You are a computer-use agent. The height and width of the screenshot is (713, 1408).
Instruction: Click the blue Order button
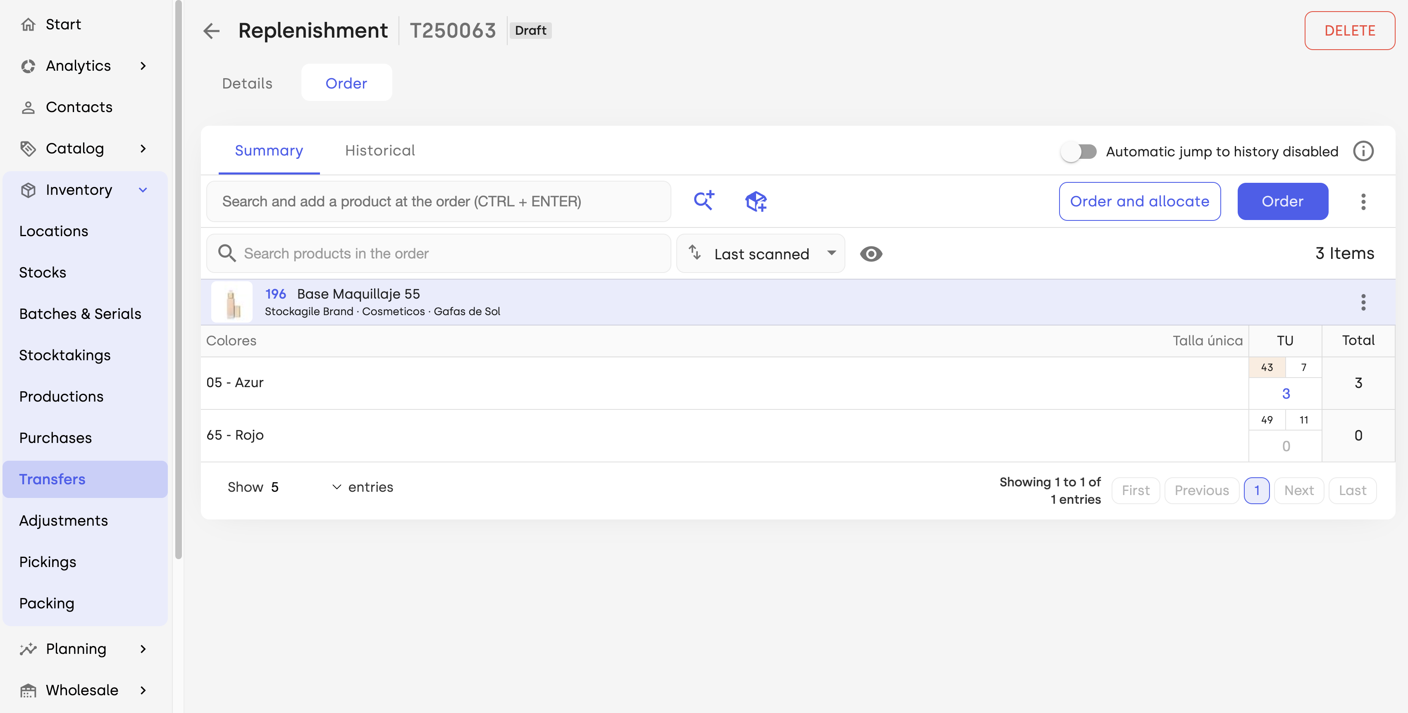(1283, 202)
